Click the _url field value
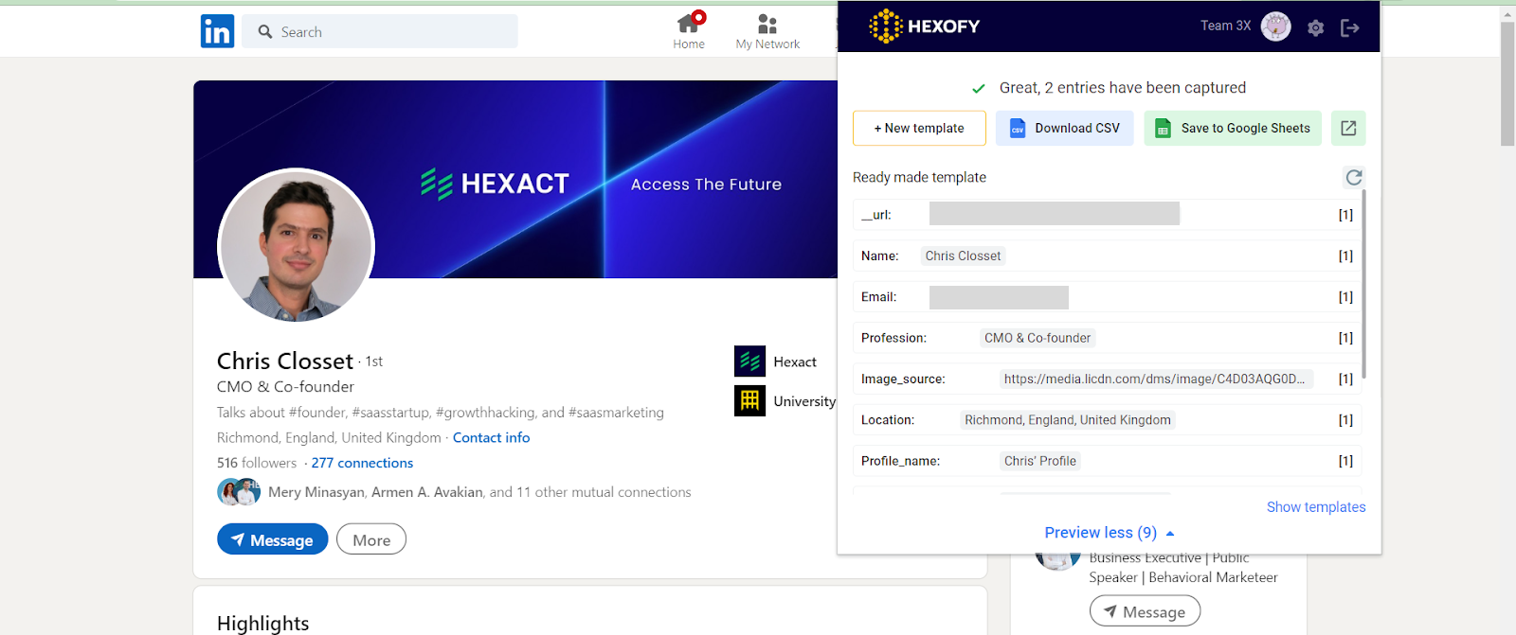The image size is (1516, 635). click(x=1055, y=214)
